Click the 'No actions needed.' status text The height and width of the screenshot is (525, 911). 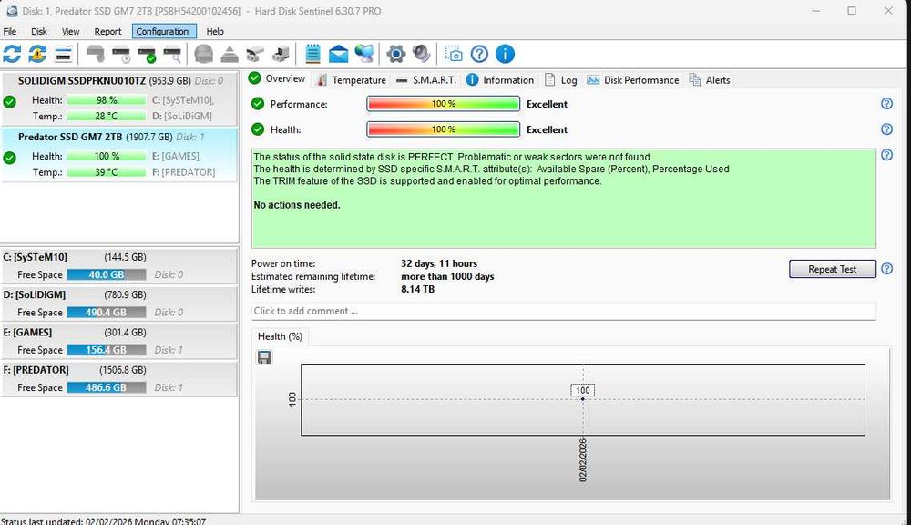click(297, 205)
